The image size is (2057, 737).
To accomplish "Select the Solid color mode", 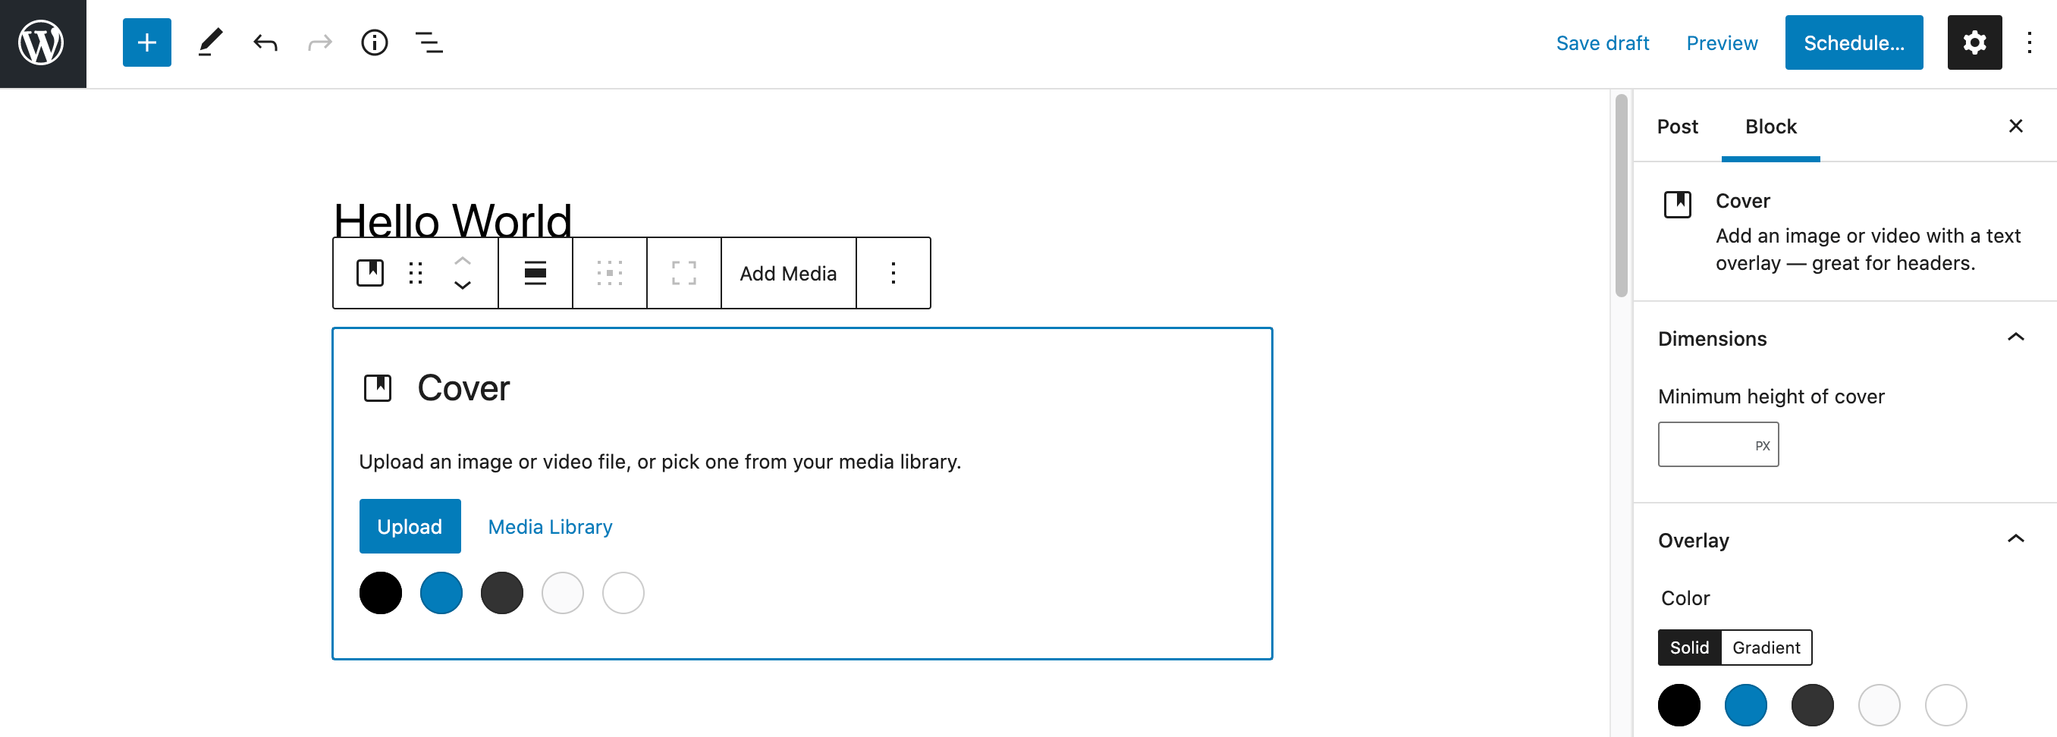I will (1689, 648).
